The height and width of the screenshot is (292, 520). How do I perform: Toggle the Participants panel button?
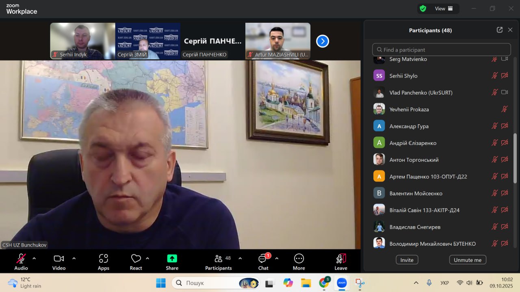click(x=219, y=259)
